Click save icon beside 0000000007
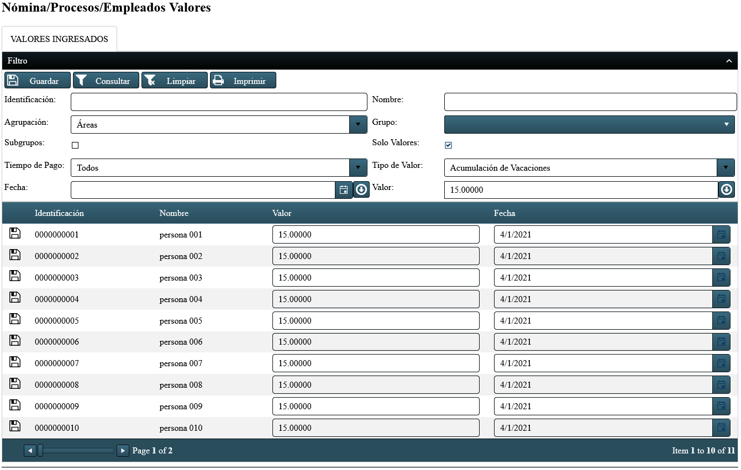Image resolution: width=741 pixels, height=470 pixels. point(15,362)
